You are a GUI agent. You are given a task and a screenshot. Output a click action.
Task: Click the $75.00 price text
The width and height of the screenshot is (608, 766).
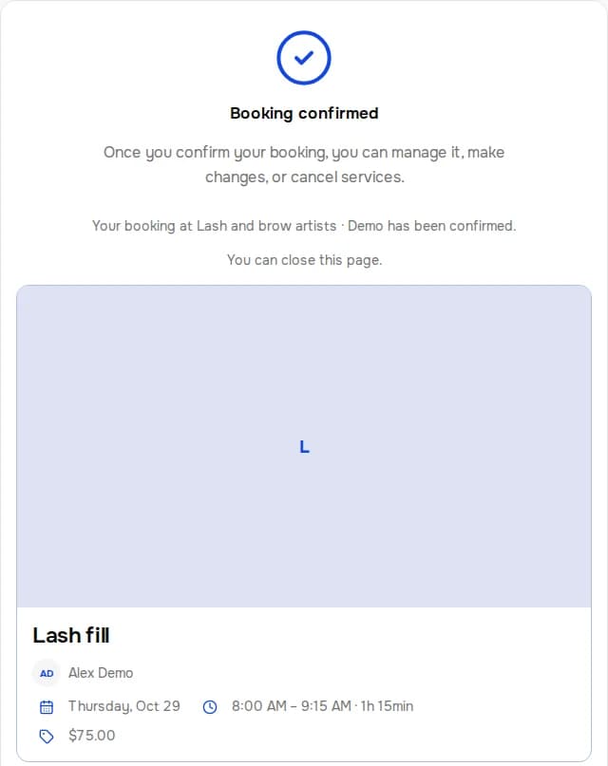coord(92,736)
